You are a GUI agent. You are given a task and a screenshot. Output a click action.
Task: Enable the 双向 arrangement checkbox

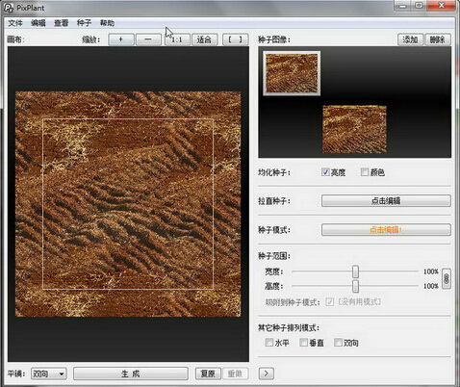point(338,343)
